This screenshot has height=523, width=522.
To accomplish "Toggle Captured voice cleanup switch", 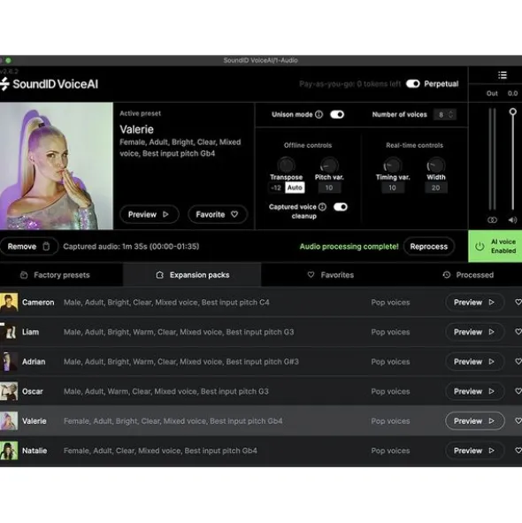I will pos(341,207).
